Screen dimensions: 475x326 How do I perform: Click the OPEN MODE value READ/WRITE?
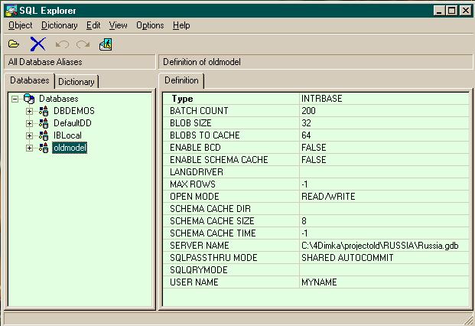[x=328, y=197]
